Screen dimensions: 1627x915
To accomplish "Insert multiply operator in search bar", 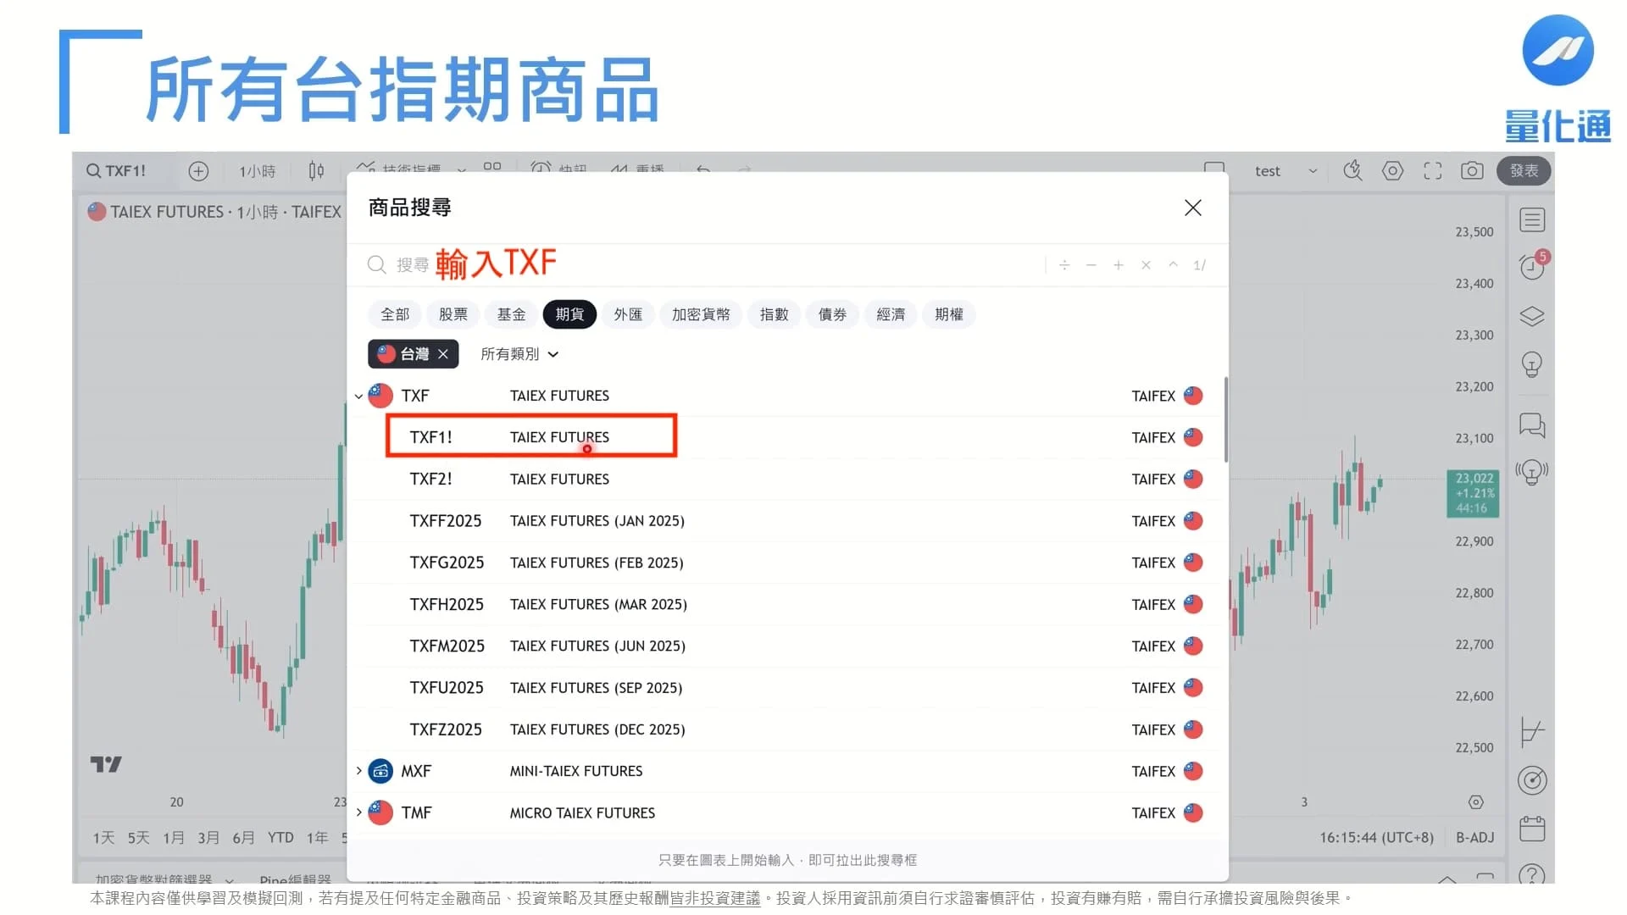I will pyautogui.click(x=1146, y=265).
